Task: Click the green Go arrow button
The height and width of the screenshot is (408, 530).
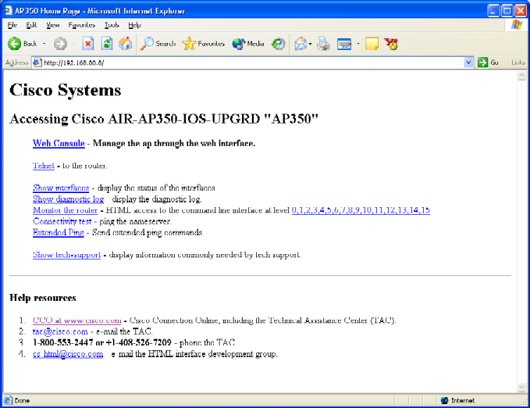Action: point(482,63)
